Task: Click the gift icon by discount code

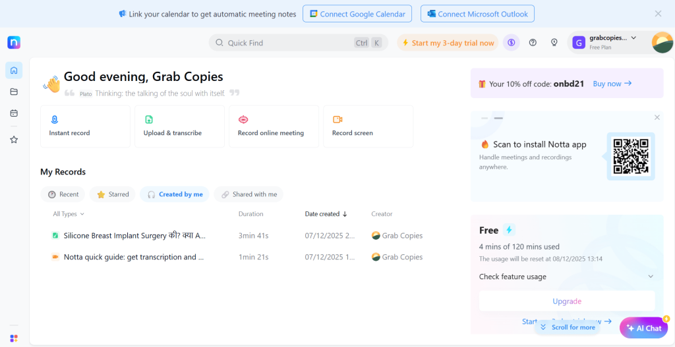Action: click(482, 84)
